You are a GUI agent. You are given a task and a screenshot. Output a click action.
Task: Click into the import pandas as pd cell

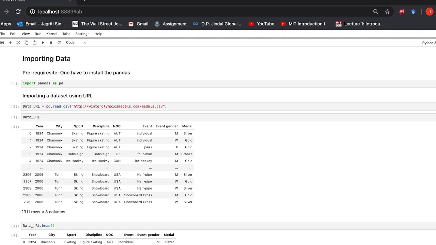coord(228,83)
